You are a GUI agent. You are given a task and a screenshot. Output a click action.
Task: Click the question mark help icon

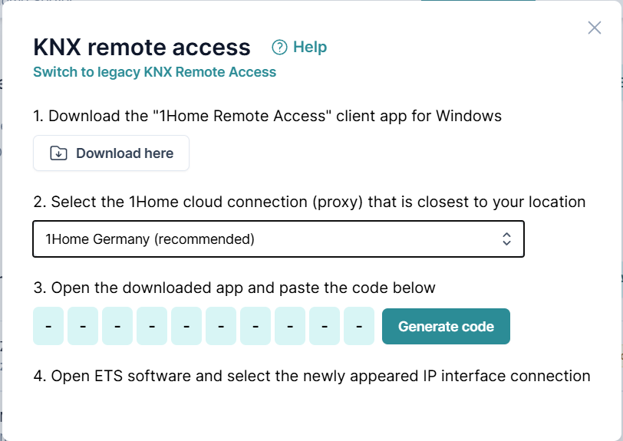tap(280, 48)
